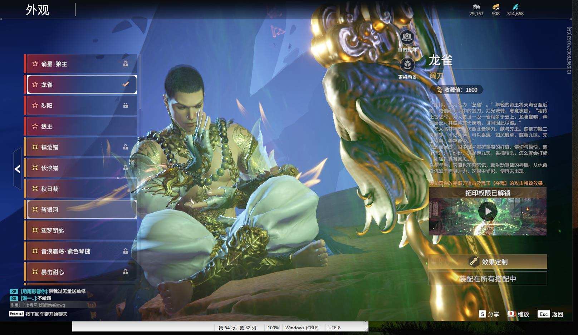Viewport: 578px width, 335px height.
Task: Click the 按下回车键开始聊天 chat prompt
Action: coord(46,314)
